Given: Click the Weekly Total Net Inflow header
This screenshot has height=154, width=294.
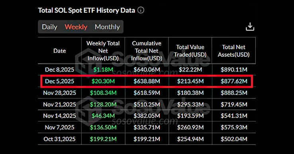Looking at the screenshot, I should (x=103, y=51).
